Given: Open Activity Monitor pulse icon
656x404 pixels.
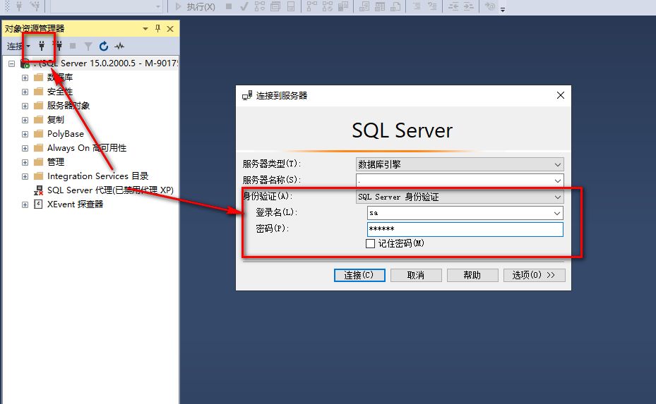Looking at the screenshot, I should (119, 46).
